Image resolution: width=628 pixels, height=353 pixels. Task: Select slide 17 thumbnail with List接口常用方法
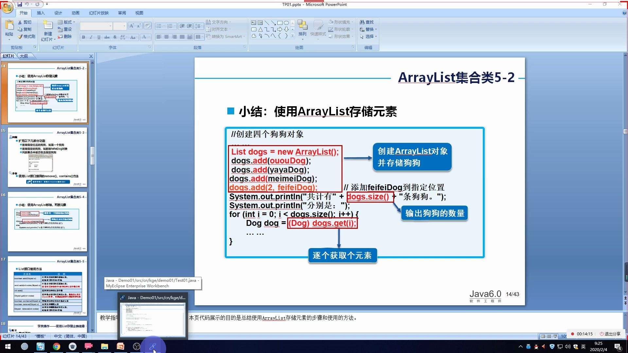[47, 286]
